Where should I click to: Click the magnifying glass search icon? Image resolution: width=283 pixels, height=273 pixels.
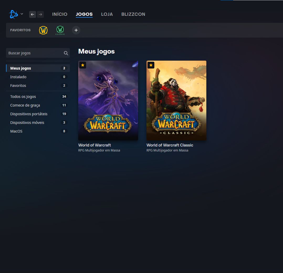point(66,53)
